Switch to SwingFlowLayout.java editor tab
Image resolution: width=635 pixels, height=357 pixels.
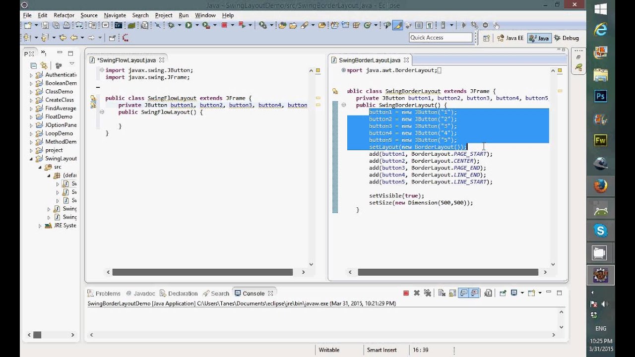tap(127, 60)
